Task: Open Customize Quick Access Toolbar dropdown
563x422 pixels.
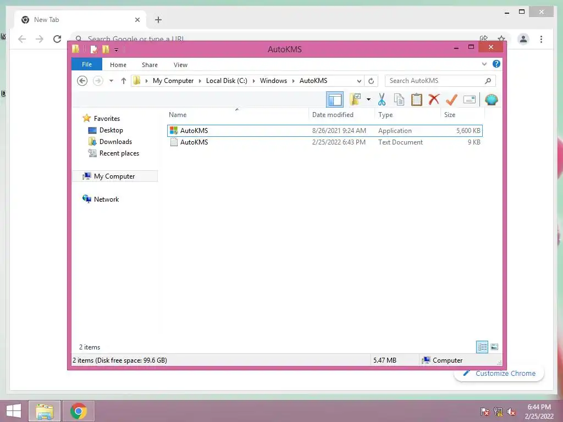Action: 117,50
